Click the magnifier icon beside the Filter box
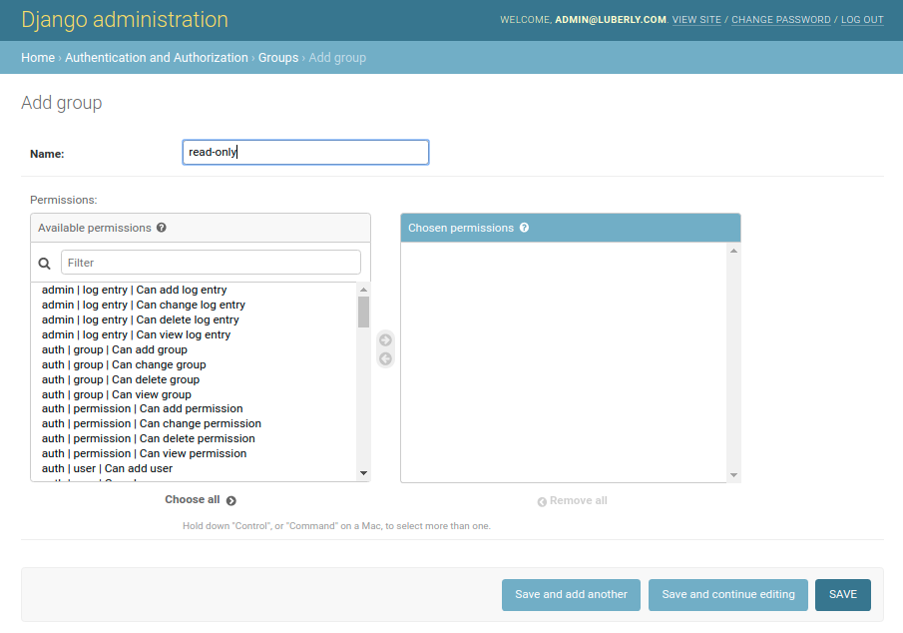Viewport: 903px width, 633px height. [44, 262]
